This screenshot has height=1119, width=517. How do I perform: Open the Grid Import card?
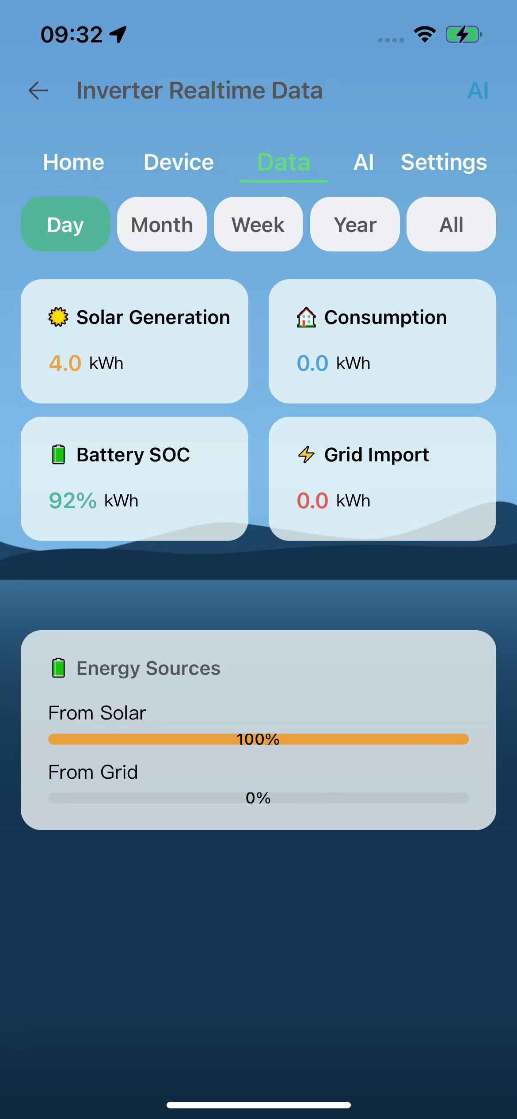point(382,479)
